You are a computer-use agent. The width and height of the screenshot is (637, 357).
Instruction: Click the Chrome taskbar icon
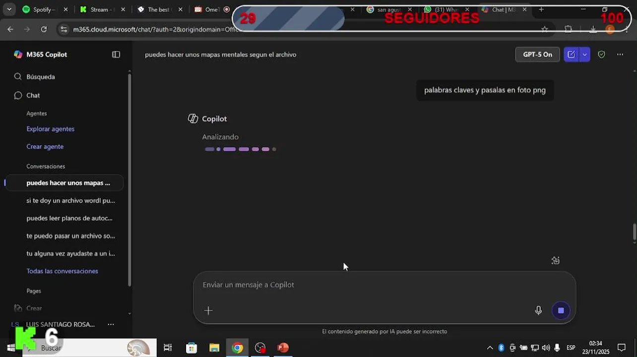238,348
